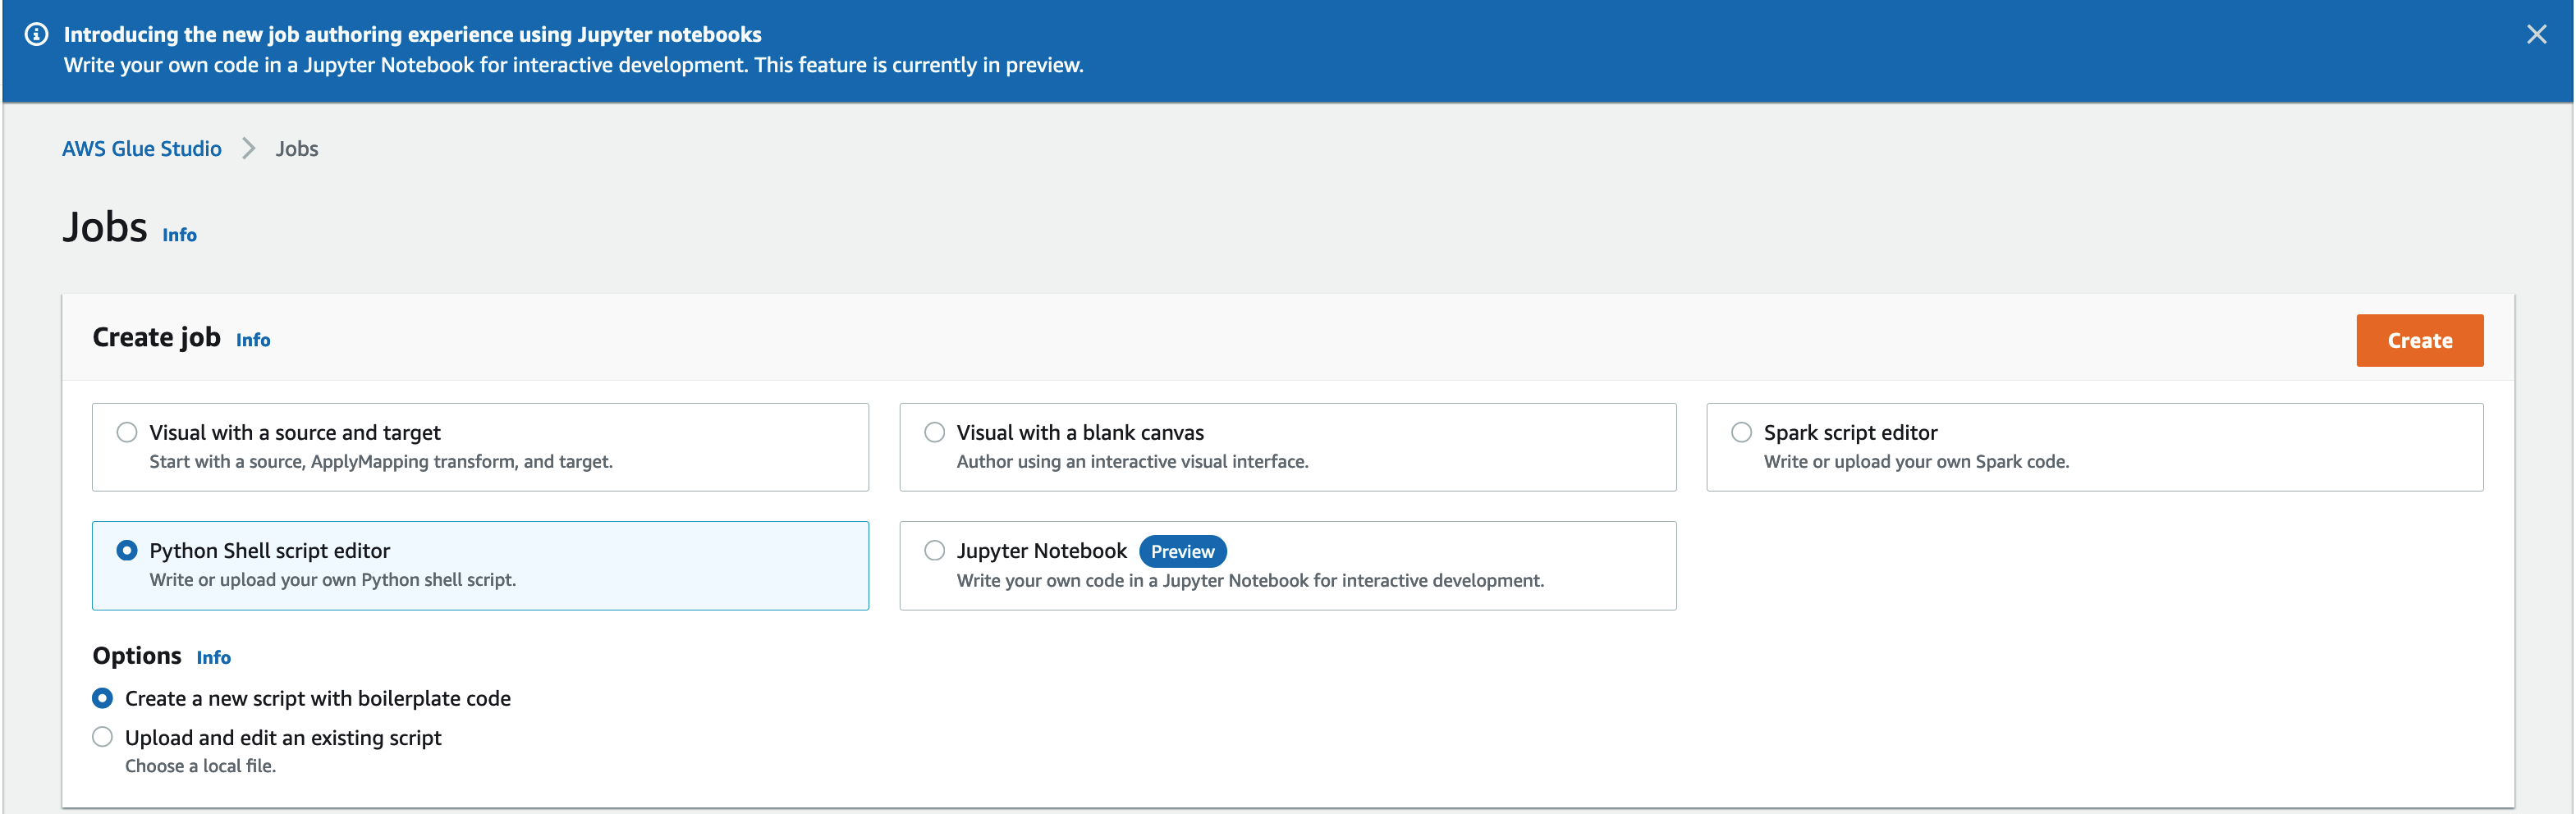Open the Info link beside Options
Viewport: 2576px width, 814px height.
click(x=214, y=658)
